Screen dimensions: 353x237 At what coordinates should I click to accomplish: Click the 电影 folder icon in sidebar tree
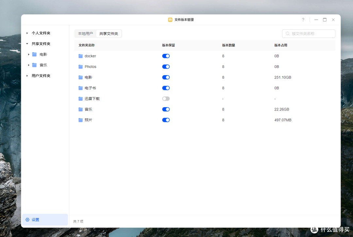(x=34, y=54)
